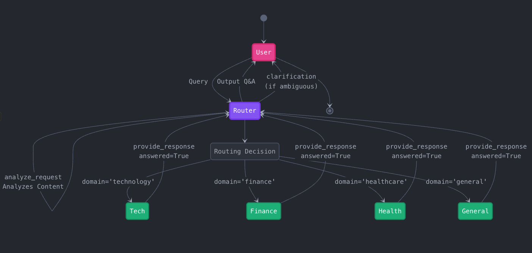Select the General agent node
Image resolution: width=532 pixels, height=253 pixels.
pyautogui.click(x=475, y=211)
